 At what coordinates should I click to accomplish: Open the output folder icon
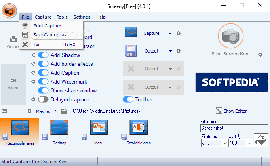[x=64, y=111]
